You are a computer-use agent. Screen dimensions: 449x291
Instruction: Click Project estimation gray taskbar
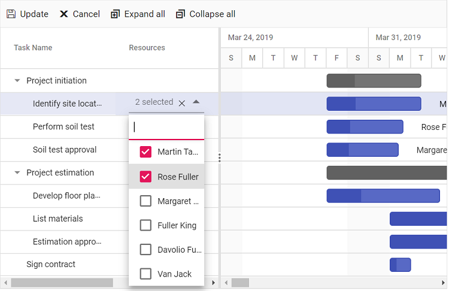387,172
